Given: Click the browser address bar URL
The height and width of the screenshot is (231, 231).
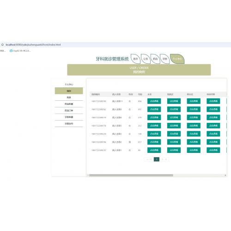Looking at the screenshot, I should coord(33,45).
